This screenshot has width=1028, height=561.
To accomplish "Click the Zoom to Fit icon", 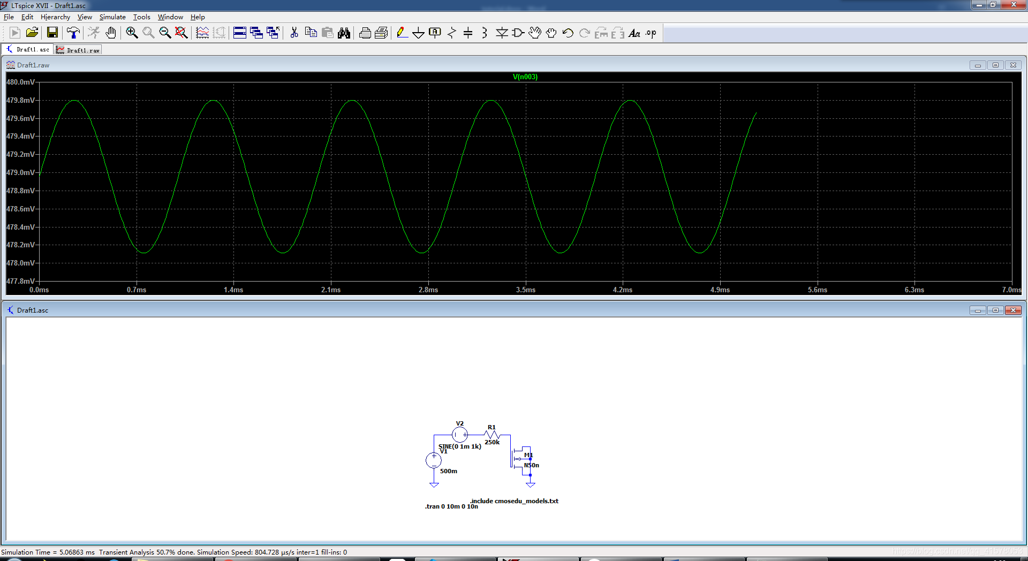I will 182,33.
